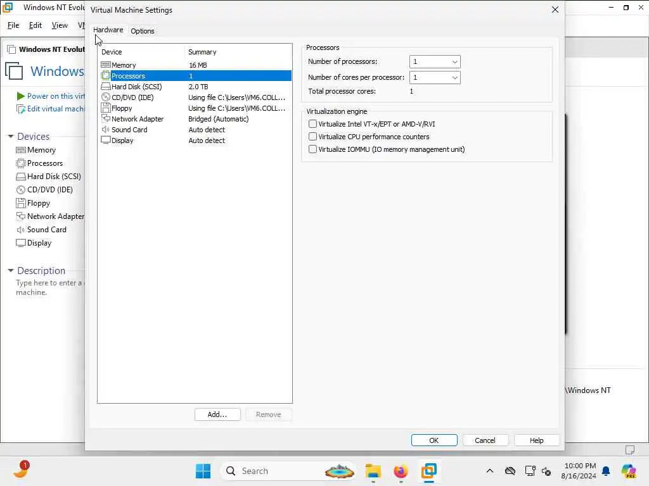Switch to the Hardware tab

[108, 30]
